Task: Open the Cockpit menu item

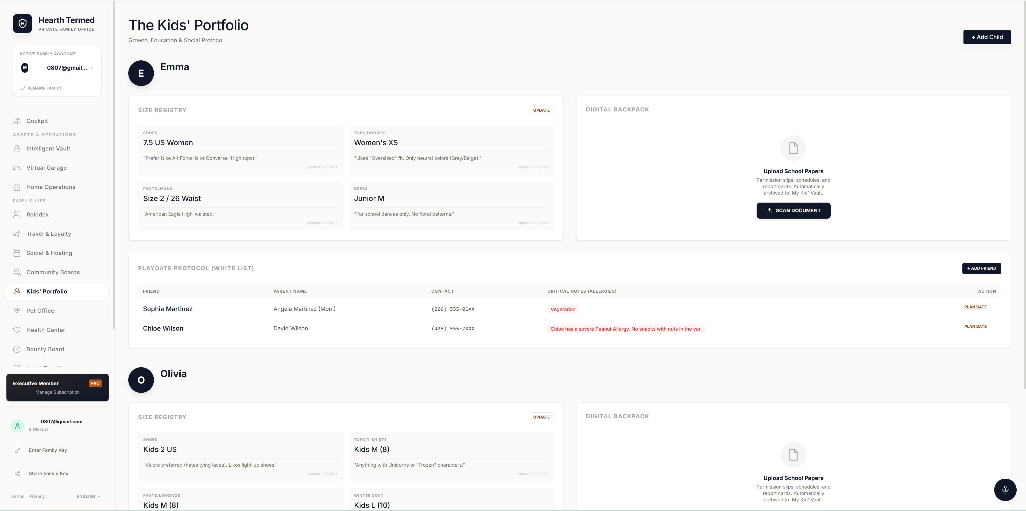Action: pos(37,121)
